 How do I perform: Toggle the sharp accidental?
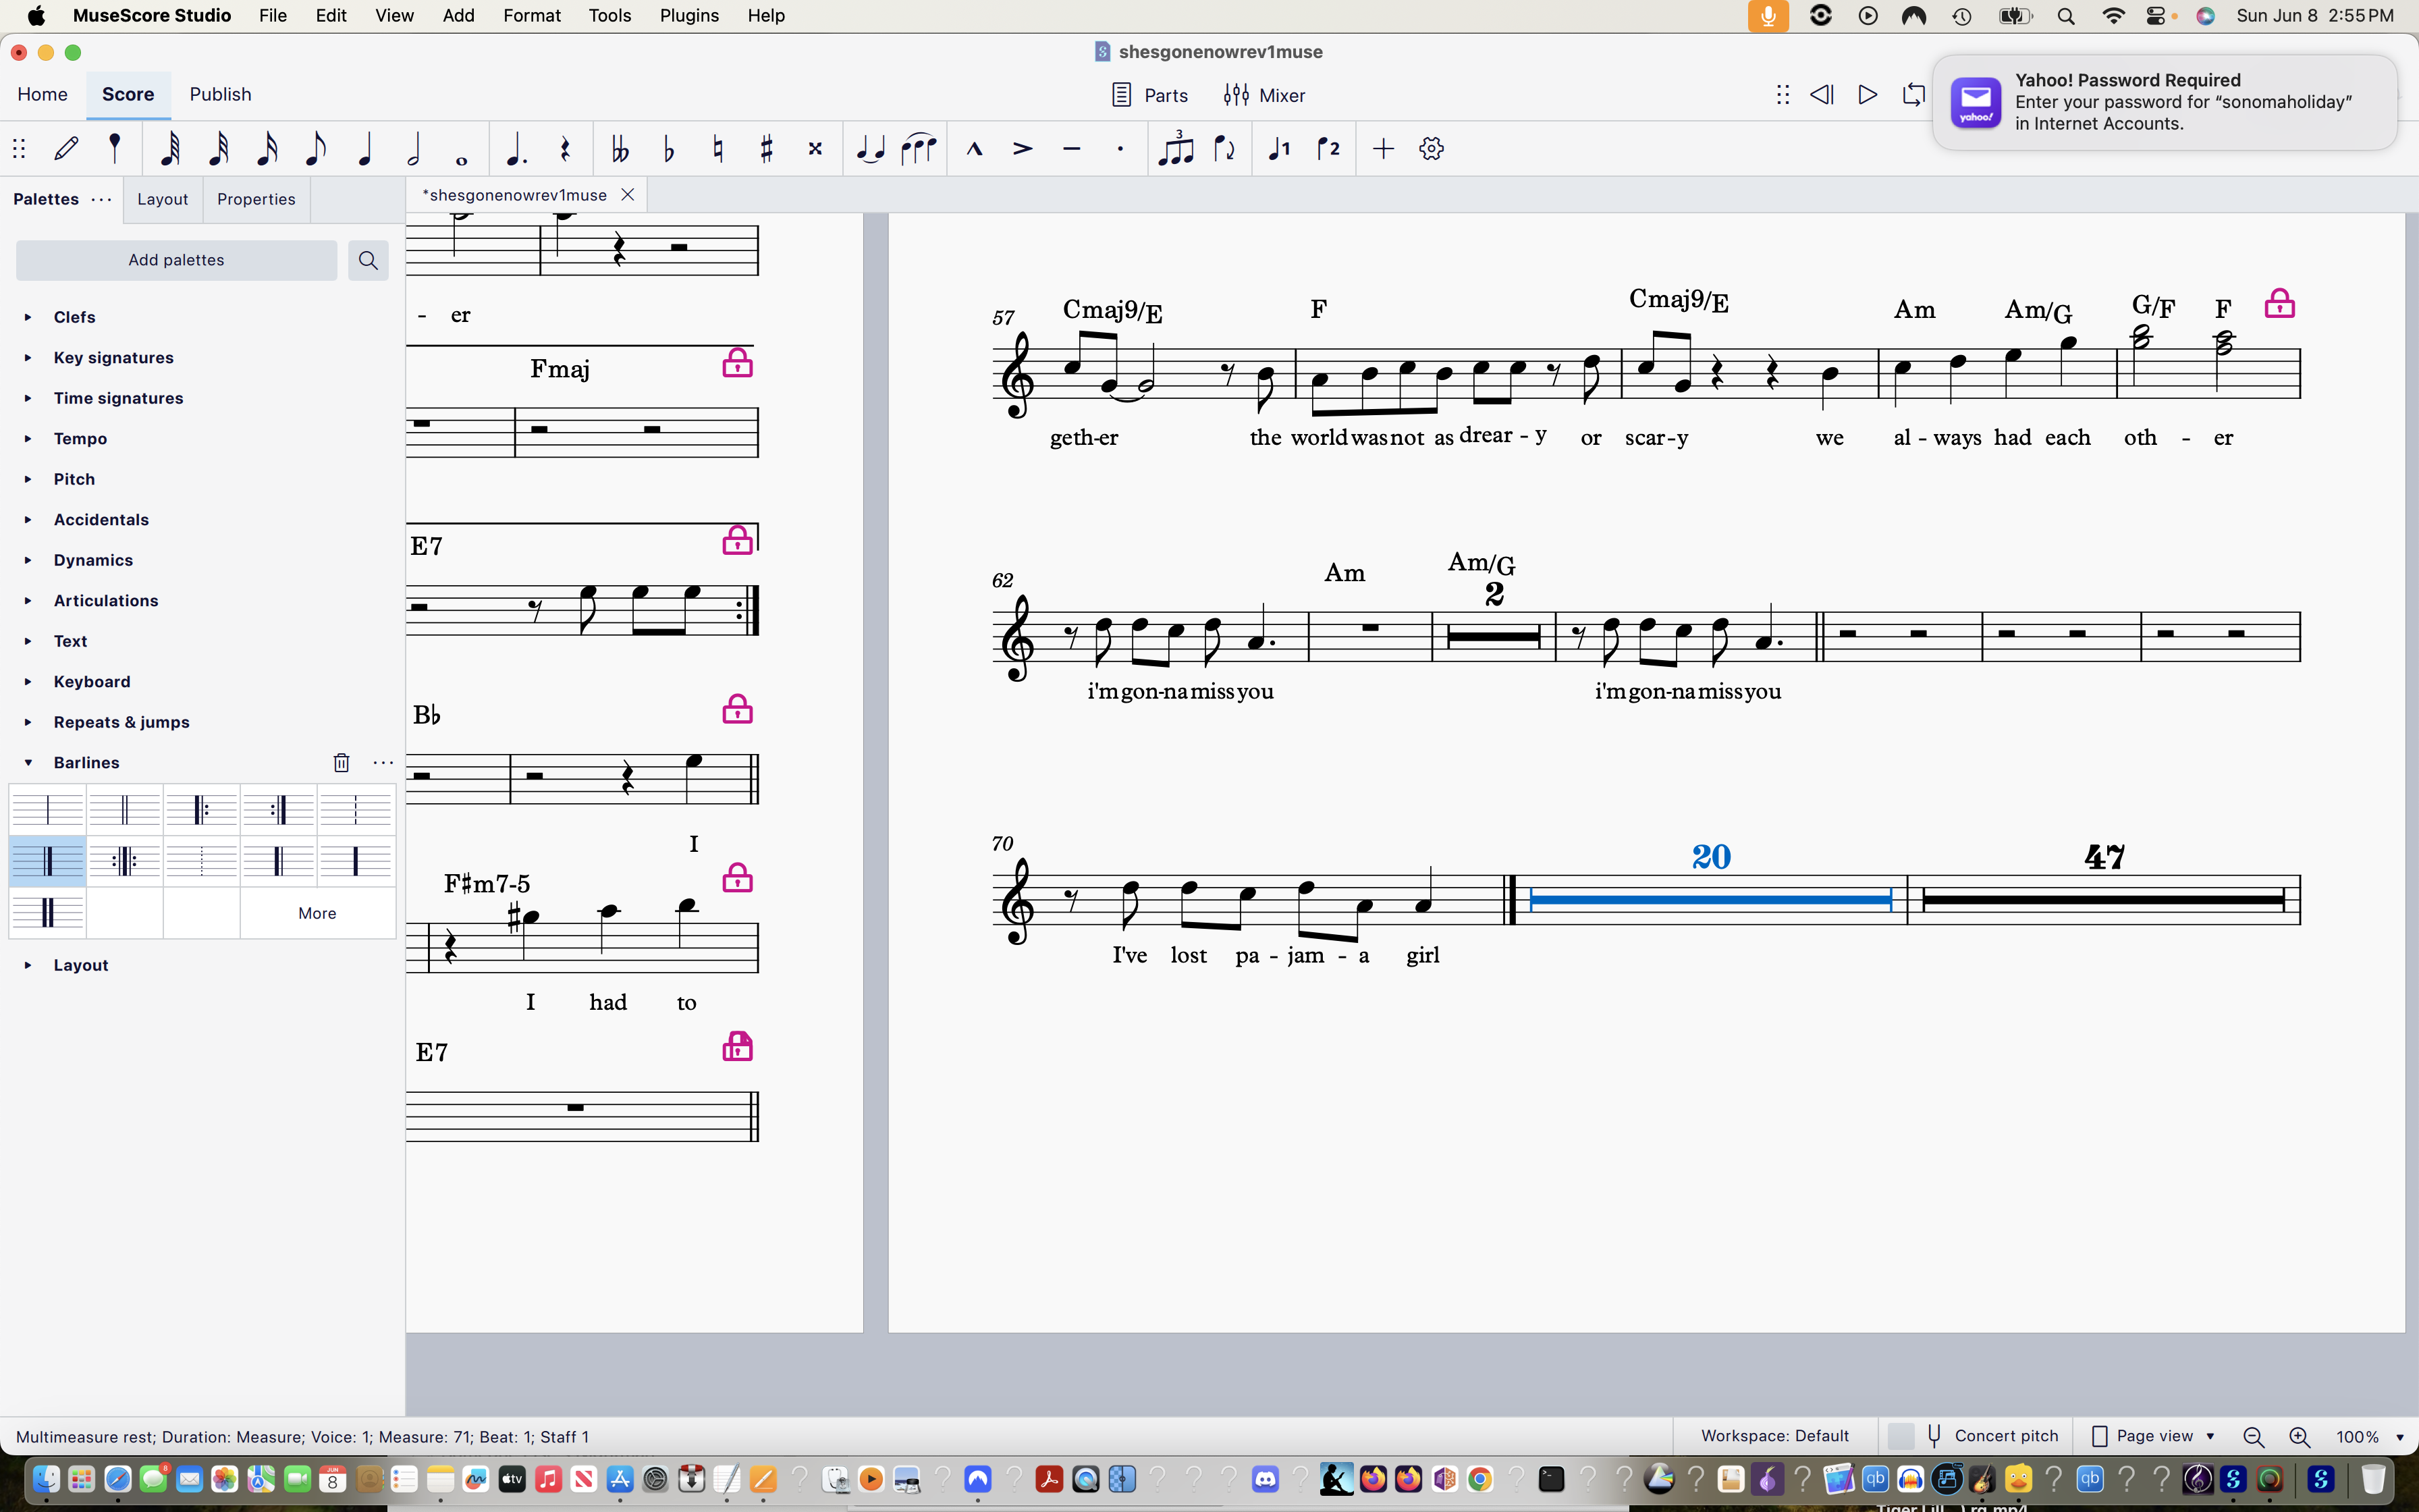[x=767, y=149]
